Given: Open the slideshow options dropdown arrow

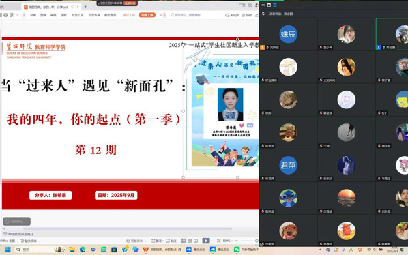Looking at the screenshot, I should click(212, 241).
